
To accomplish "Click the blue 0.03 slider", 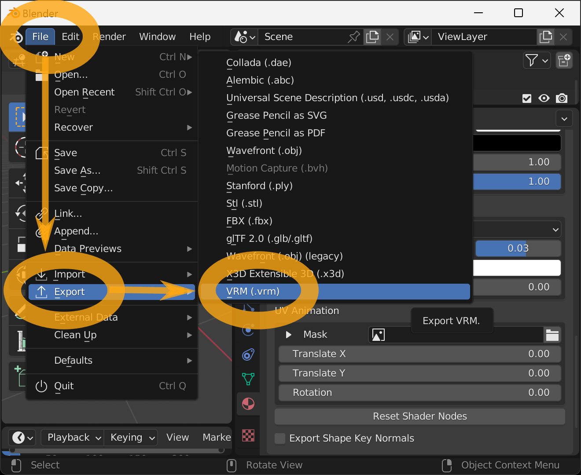I will tap(518, 248).
